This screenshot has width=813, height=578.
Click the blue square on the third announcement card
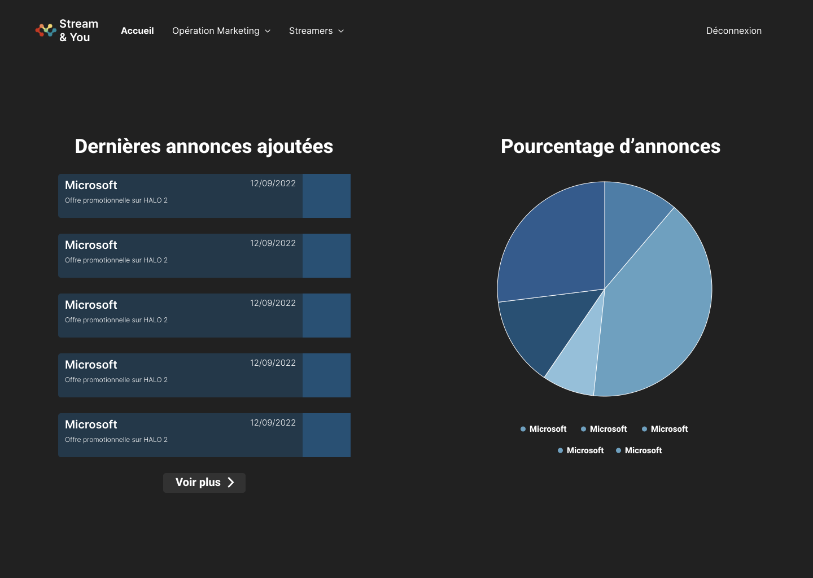pyautogui.click(x=326, y=316)
